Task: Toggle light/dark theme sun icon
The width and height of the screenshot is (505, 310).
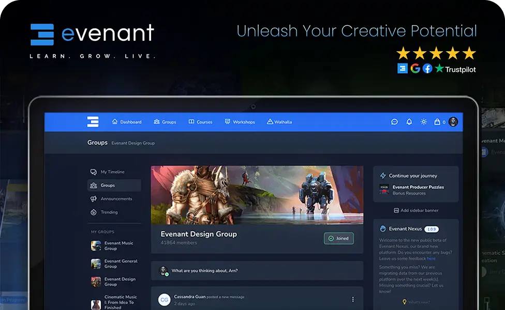Action: click(424, 122)
